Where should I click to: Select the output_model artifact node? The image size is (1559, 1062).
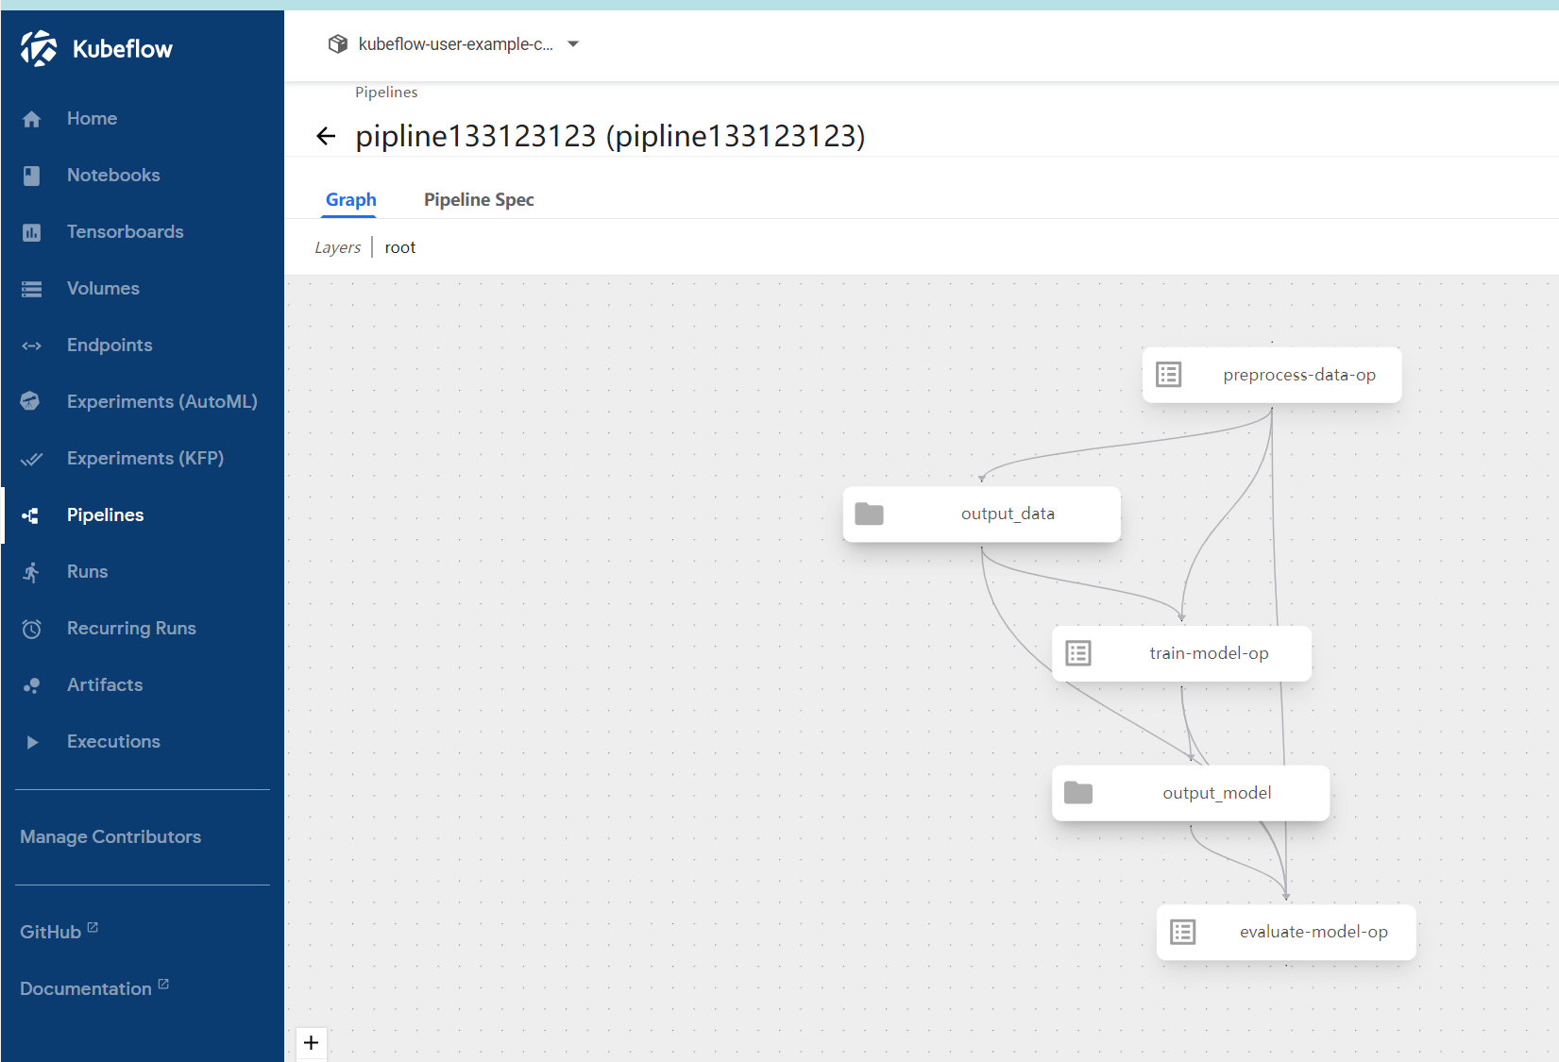[1191, 793]
